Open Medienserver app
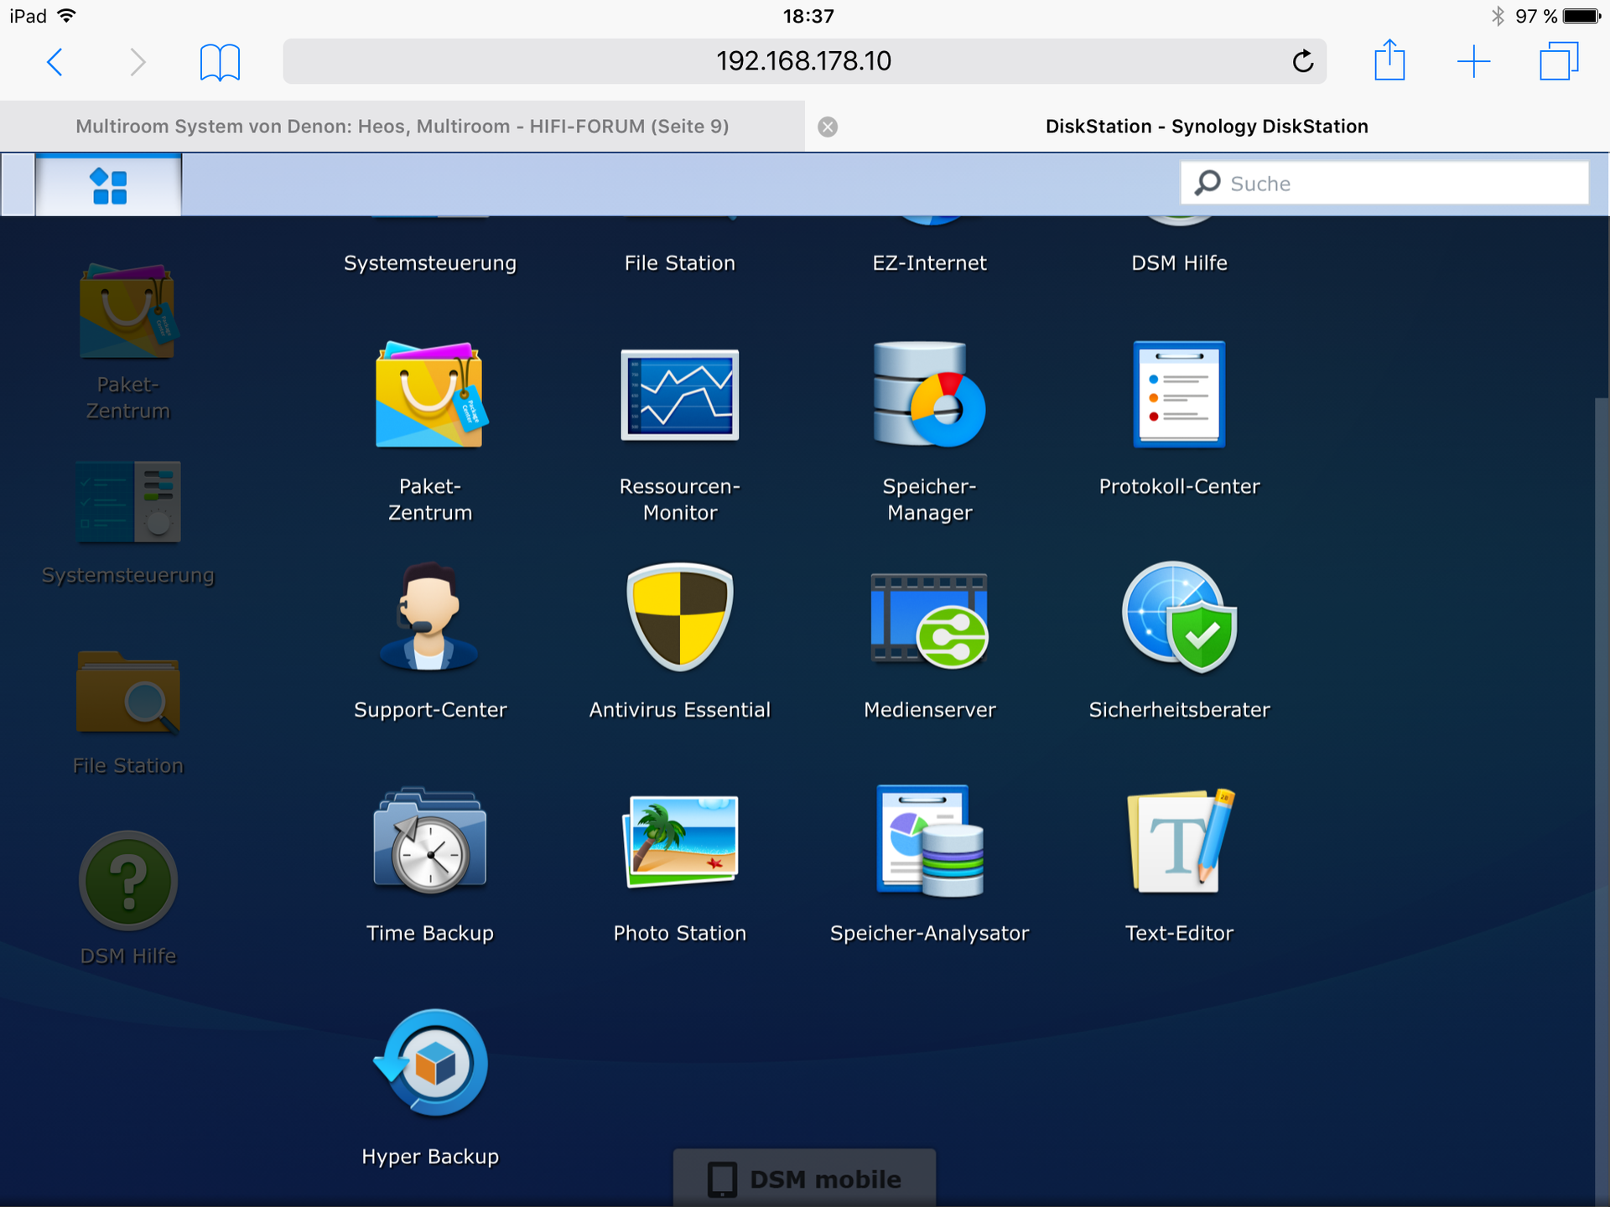The image size is (1610, 1207). (929, 619)
